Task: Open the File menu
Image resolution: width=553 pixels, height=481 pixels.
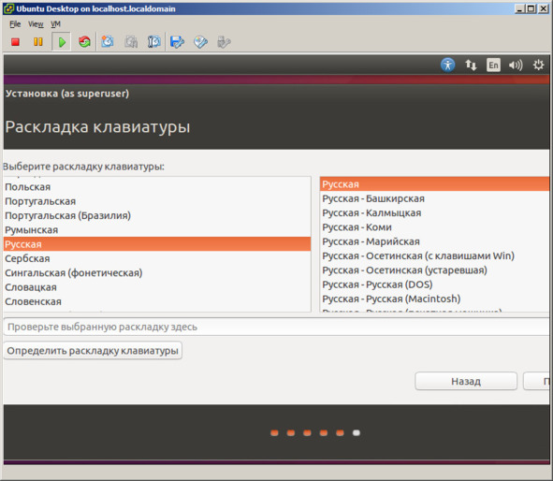Action: [15, 24]
